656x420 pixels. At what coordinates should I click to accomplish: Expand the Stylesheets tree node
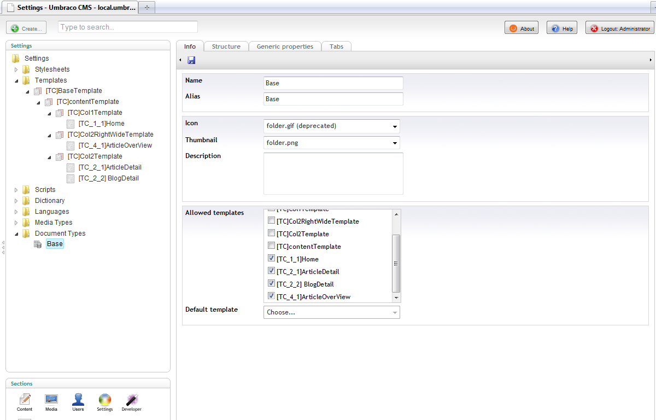(16, 69)
